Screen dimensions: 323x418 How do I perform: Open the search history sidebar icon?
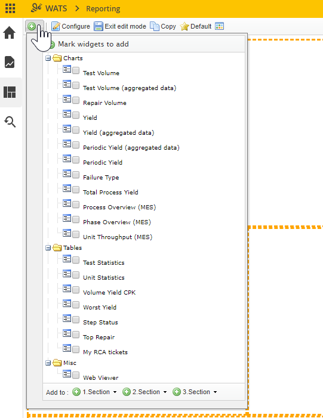point(10,122)
